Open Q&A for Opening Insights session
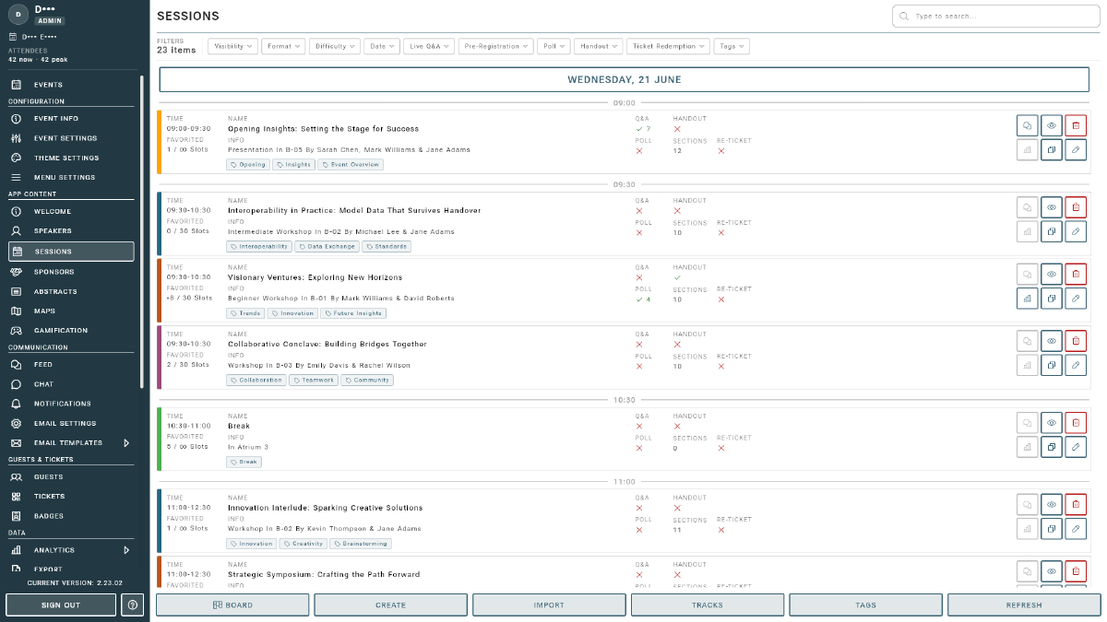The height and width of the screenshot is (622, 1107). pyautogui.click(x=1027, y=125)
